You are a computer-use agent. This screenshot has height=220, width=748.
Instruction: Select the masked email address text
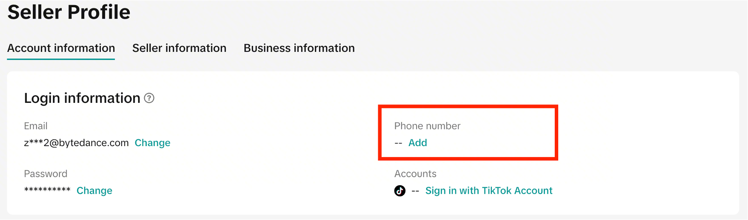[76, 143]
